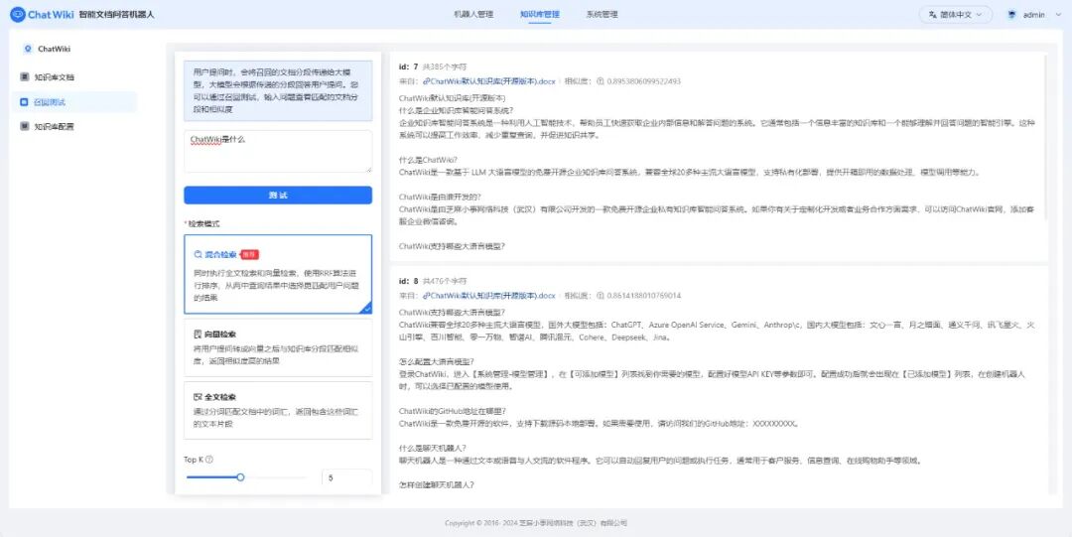The width and height of the screenshot is (1072, 537).
Task: Click the language translate icon
Action: click(932, 14)
